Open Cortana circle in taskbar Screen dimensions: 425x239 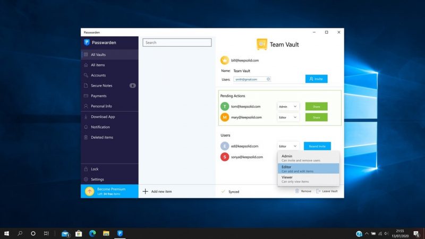[33, 233]
